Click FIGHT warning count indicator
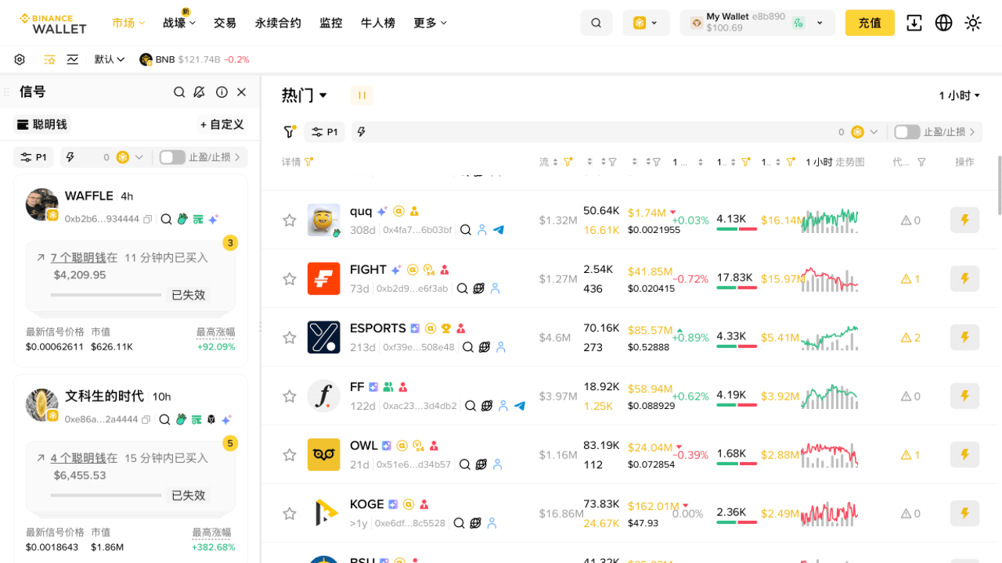This screenshot has width=1002, height=563. click(x=910, y=278)
